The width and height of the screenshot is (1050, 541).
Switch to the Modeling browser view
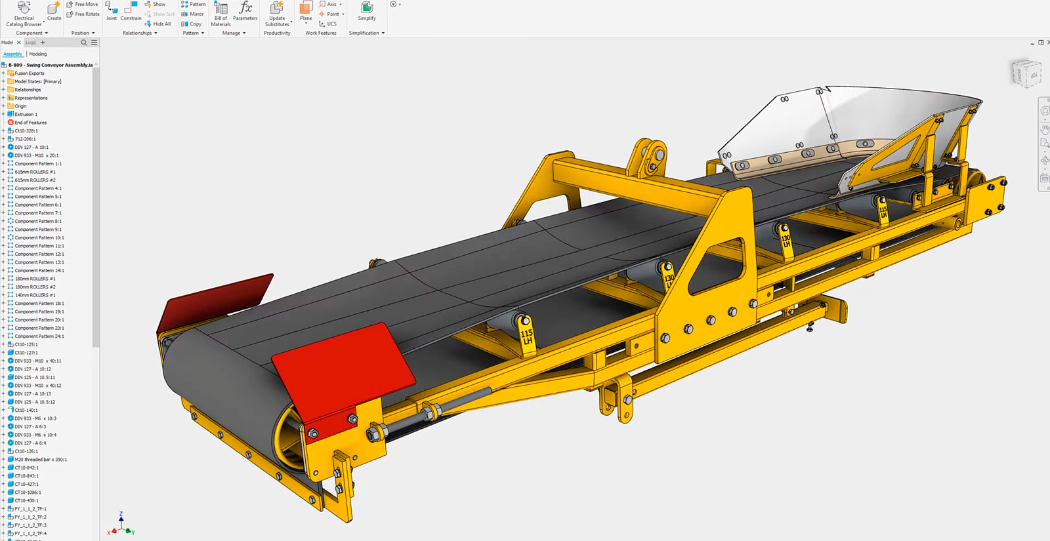coord(38,54)
